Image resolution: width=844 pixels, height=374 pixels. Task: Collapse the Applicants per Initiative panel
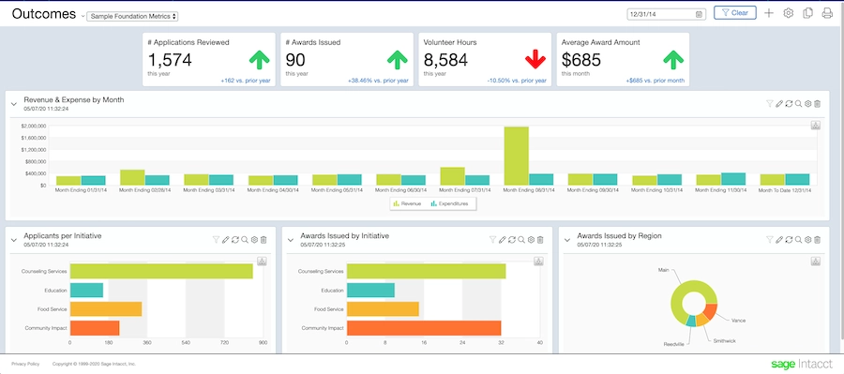(x=14, y=240)
